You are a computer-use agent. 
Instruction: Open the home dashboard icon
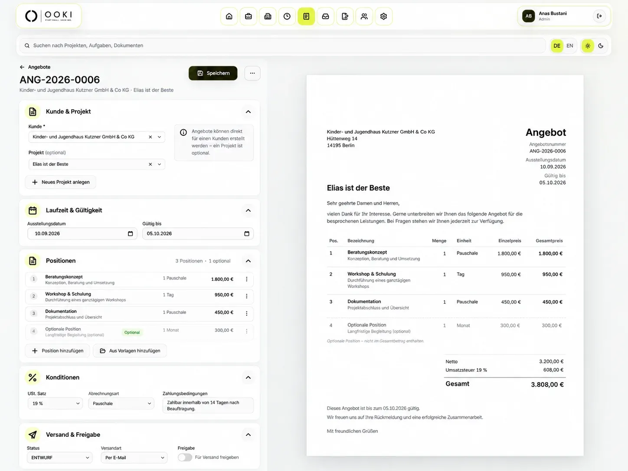click(229, 16)
